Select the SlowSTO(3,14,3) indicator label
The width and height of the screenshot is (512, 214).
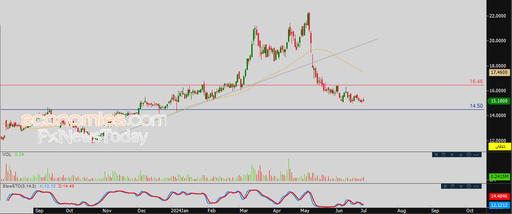pyautogui.click(x=20, y=186)
